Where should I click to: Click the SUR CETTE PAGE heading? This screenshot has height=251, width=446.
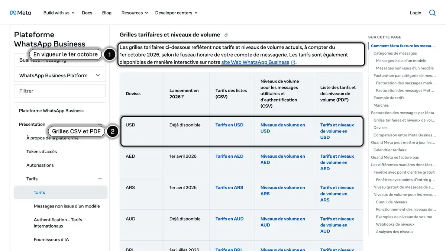pos(385,37)
